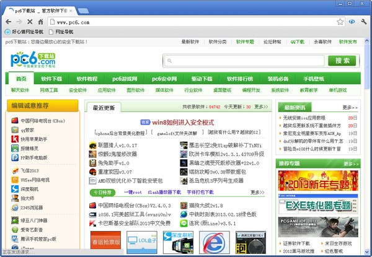The width and height of the screenshot is (372, 257).
Task: Click the PP助手电脑版 icon
Action: (15, 157)
